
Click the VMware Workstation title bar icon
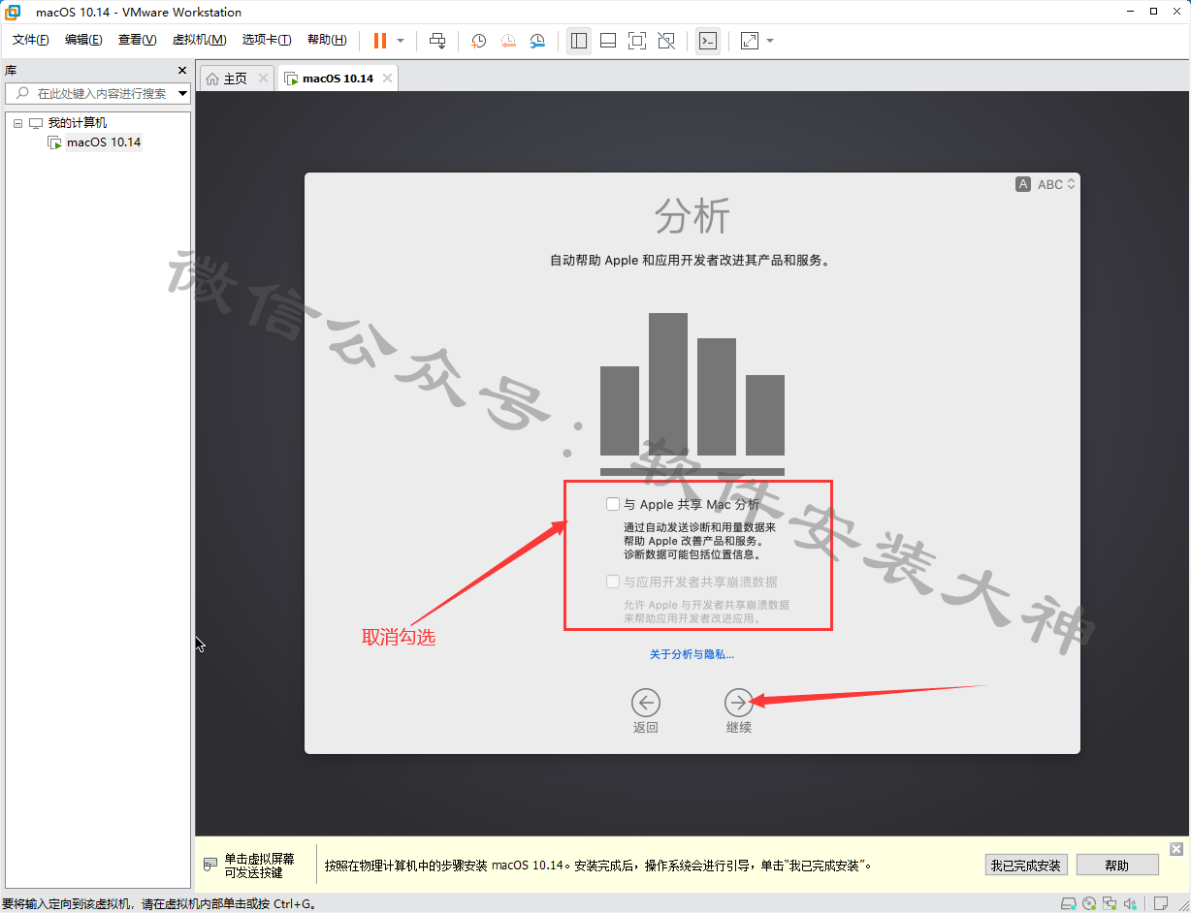pos(14,13)
